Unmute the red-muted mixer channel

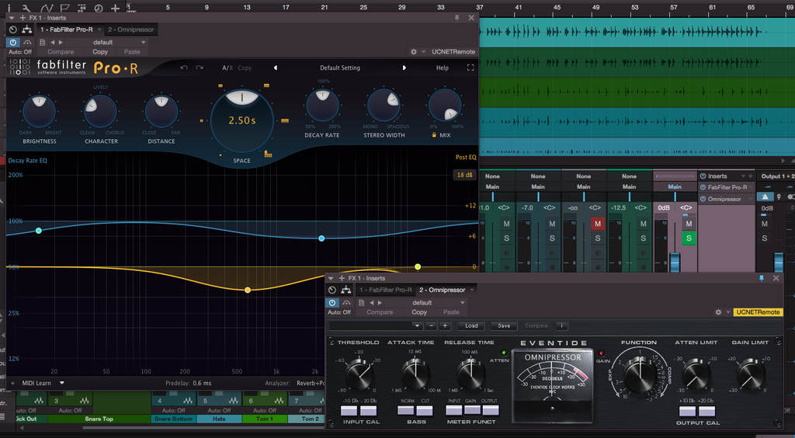pyautogui.click(x=597, y=224)
